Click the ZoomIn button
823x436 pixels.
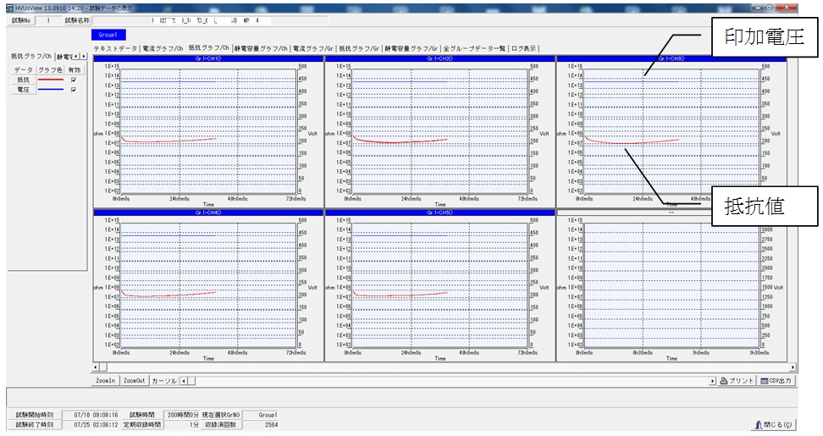pos(106,381)
